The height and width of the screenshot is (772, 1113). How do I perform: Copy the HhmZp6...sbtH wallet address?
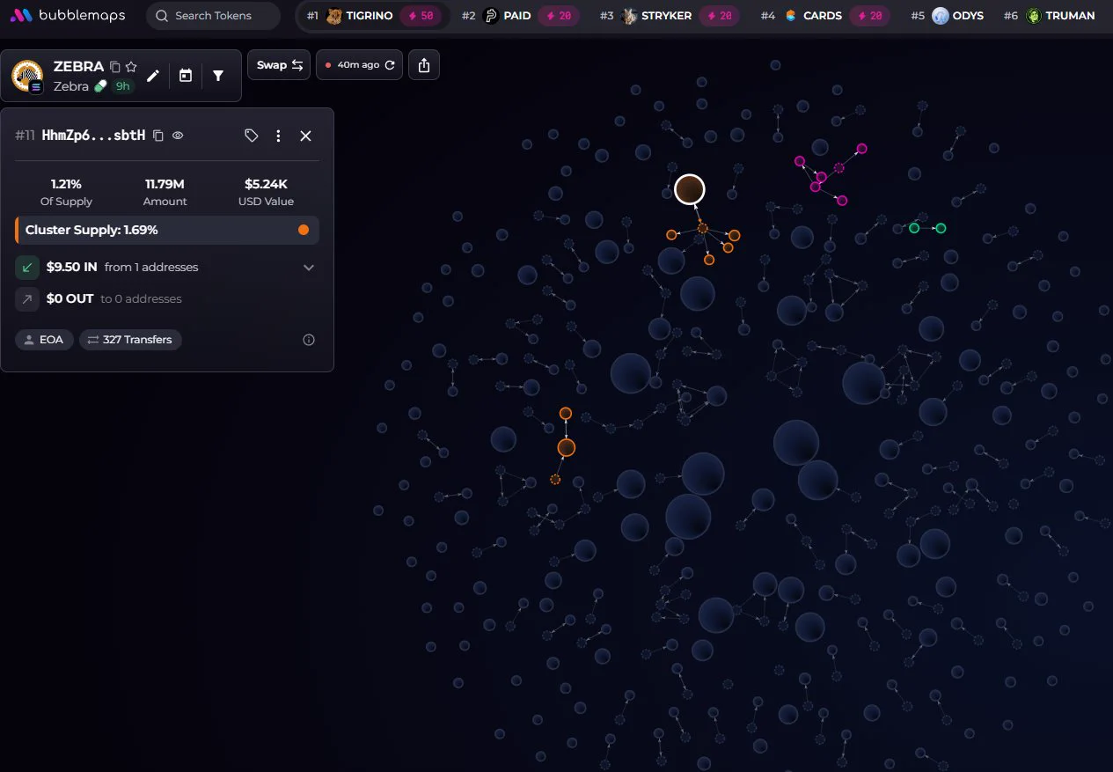pyautogui.click(x=158, y=136)
